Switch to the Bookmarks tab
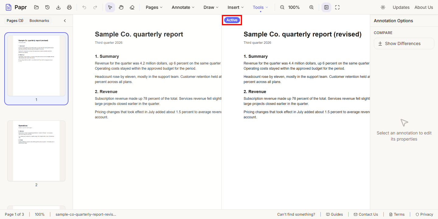The width and height of the screenshot is (438, 219). tap(39, 21)
